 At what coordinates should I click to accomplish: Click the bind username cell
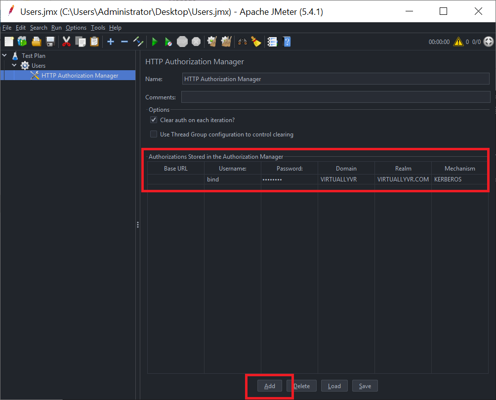click(x=233, y=179)
